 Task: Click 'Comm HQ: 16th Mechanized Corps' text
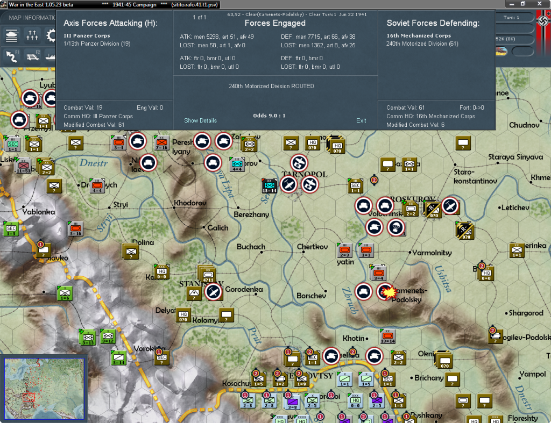[x=430, y=116]
